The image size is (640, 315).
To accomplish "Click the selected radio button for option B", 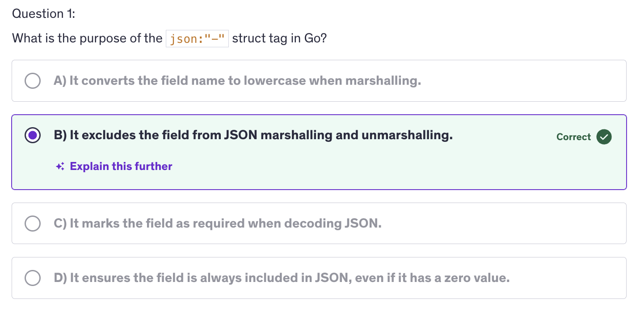I will (33, 135).
